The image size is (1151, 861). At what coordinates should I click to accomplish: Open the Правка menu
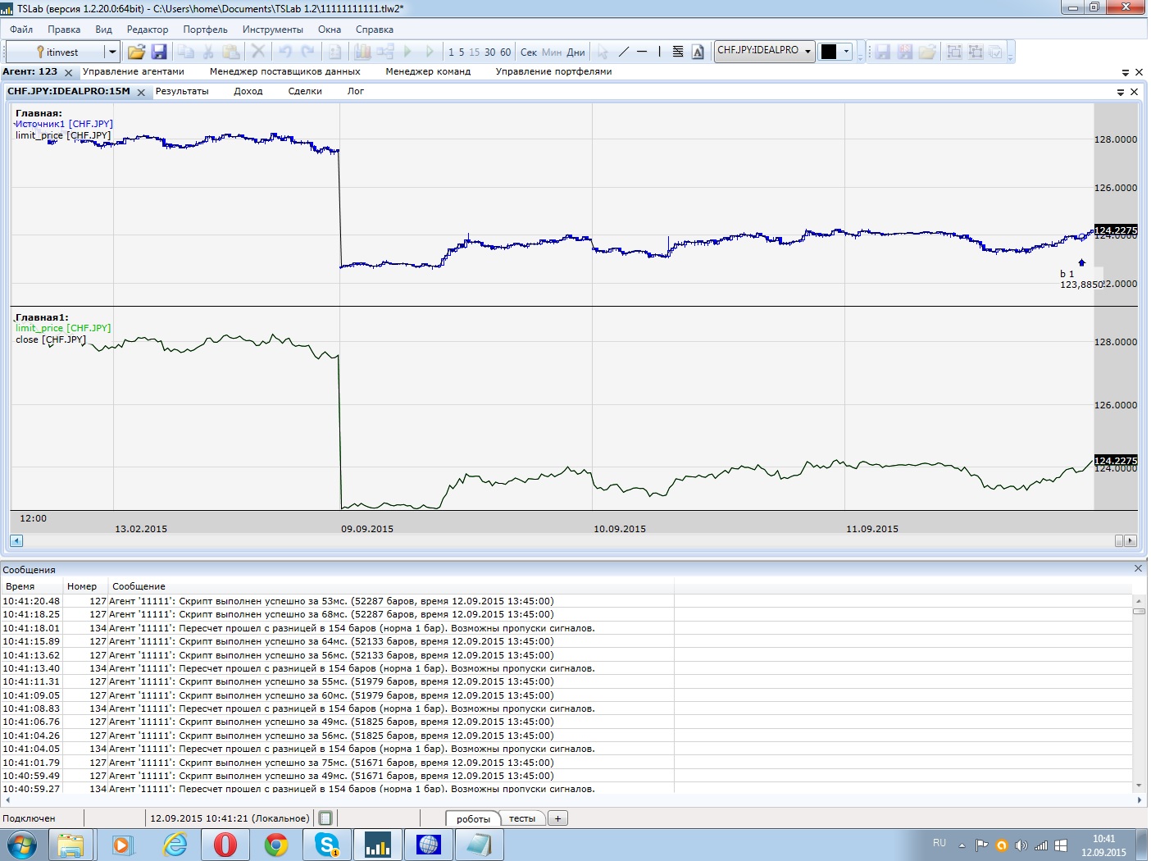[64, 30]
